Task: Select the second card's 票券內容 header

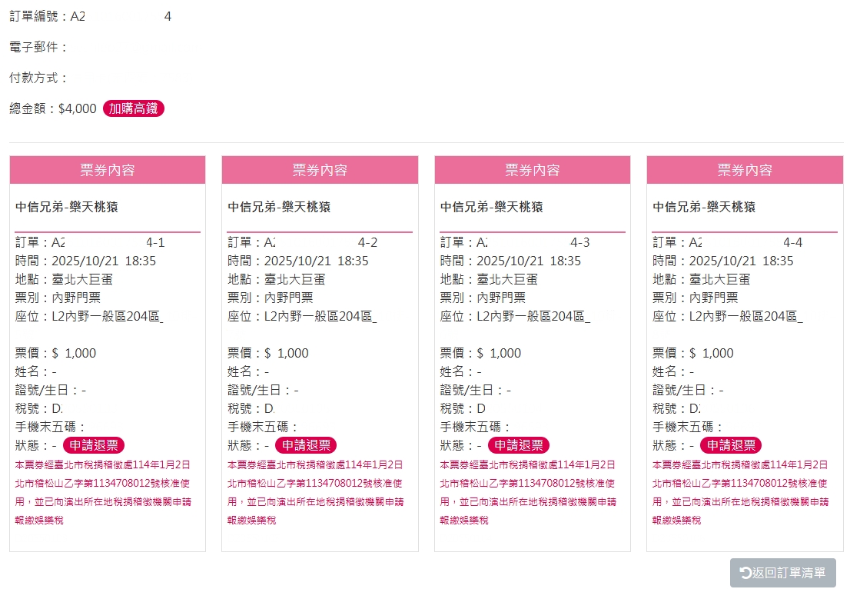Action: [x=320, y=170]
